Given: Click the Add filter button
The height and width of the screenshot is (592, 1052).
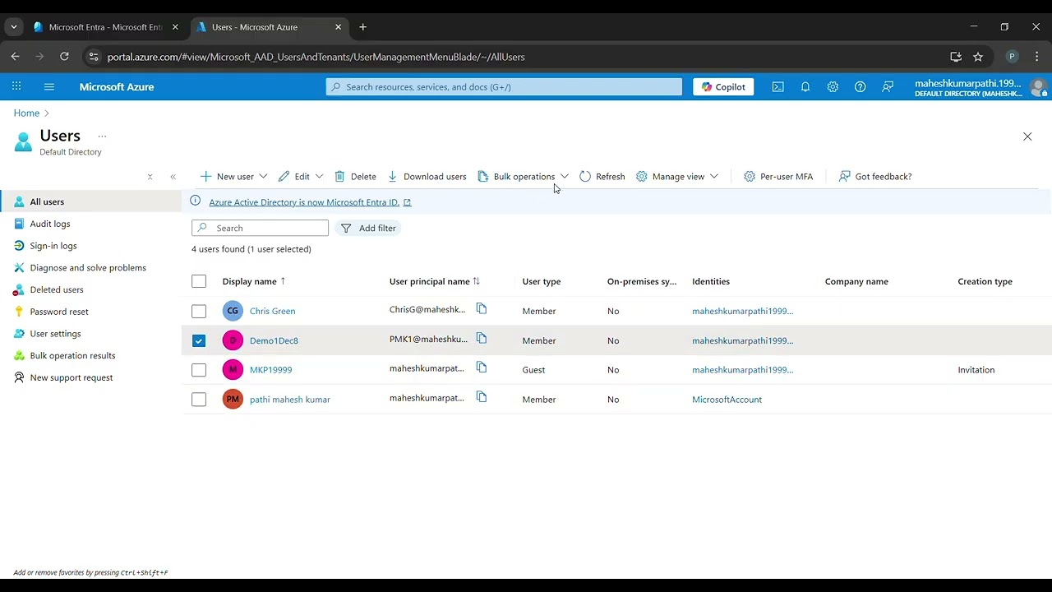Looking at the screenshot, I should click(368, 228).
